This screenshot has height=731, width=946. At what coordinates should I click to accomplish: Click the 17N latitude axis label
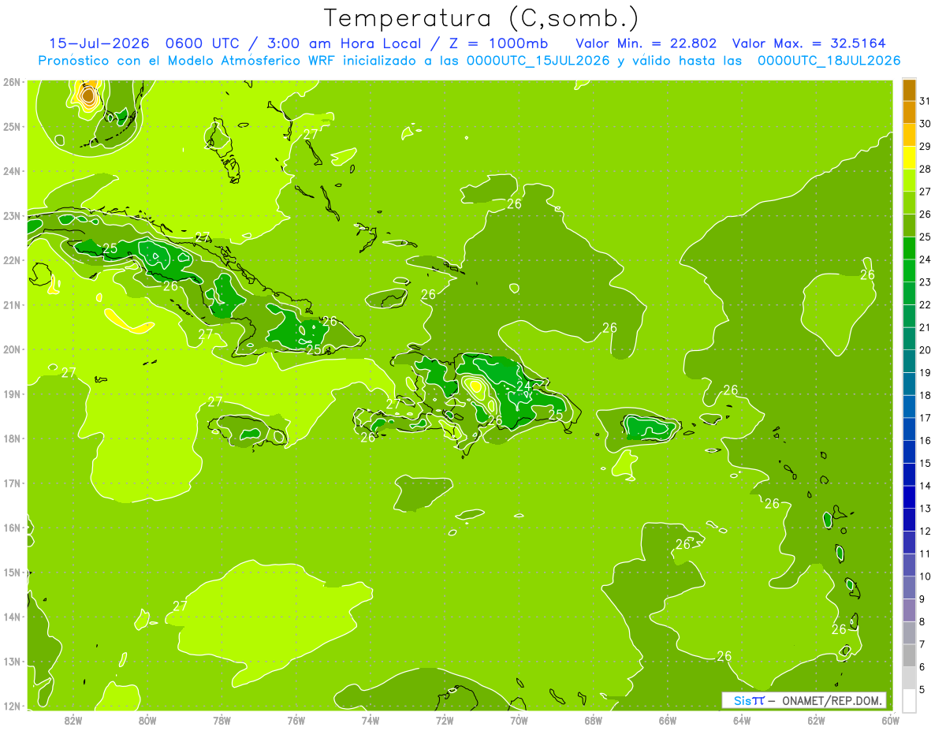coord(12,483)
